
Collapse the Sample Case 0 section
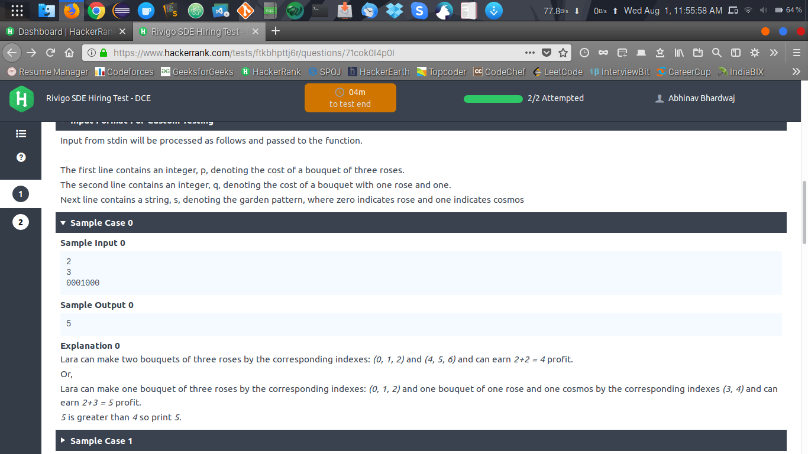click(421, 223)
